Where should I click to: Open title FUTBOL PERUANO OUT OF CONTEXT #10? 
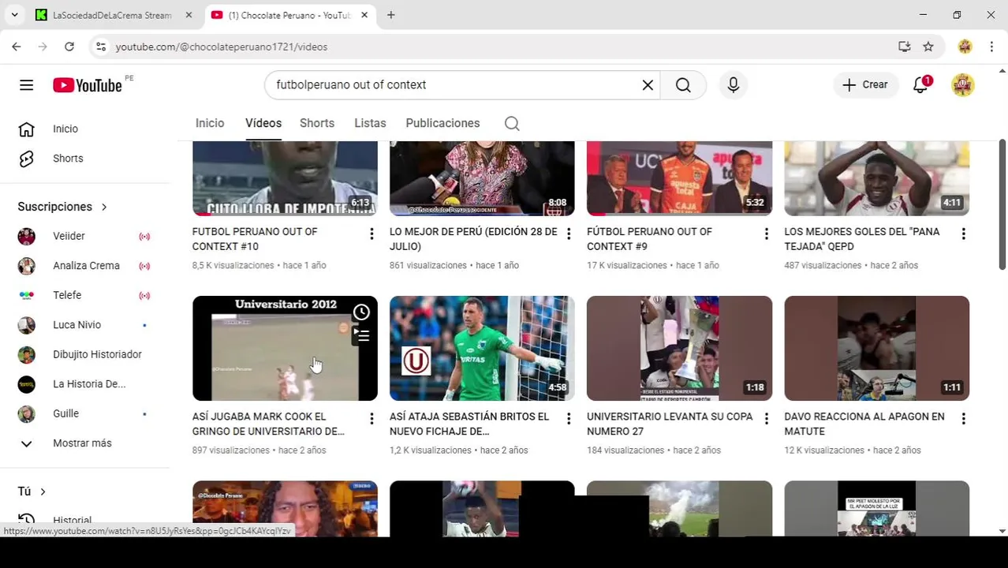255,239
